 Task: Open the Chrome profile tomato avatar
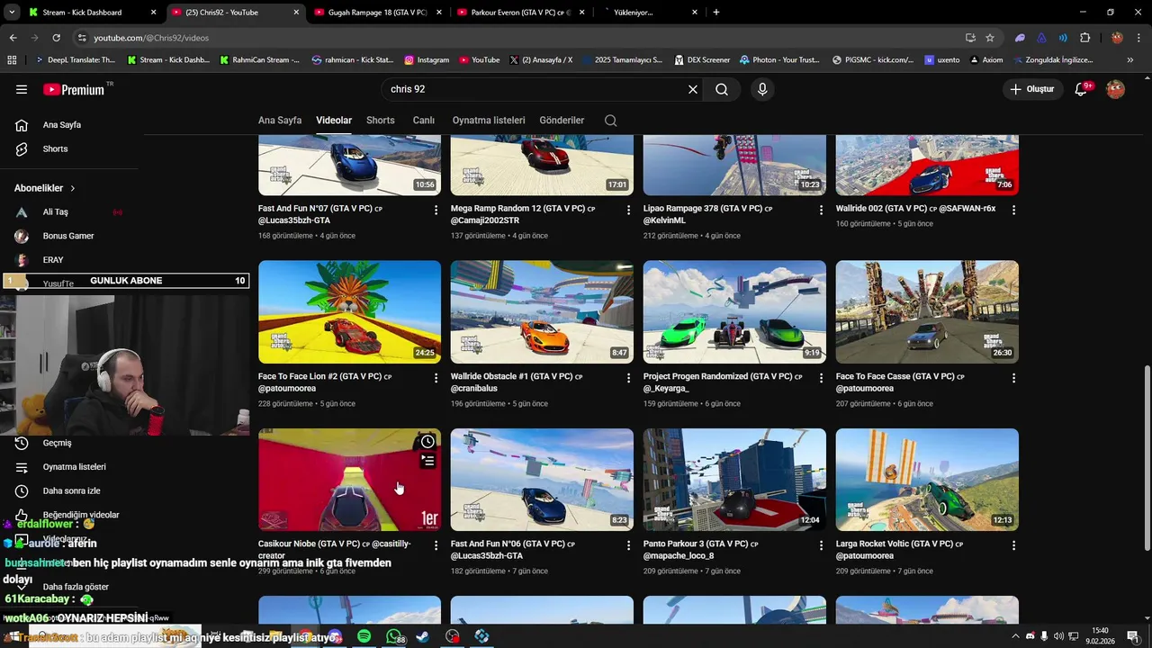1117,38
